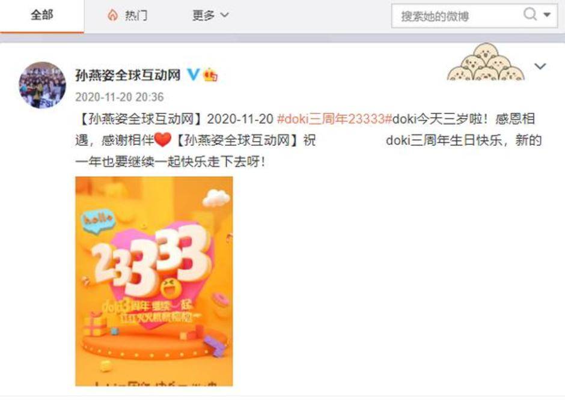Switch to the 热门 tab

point(128,16)
